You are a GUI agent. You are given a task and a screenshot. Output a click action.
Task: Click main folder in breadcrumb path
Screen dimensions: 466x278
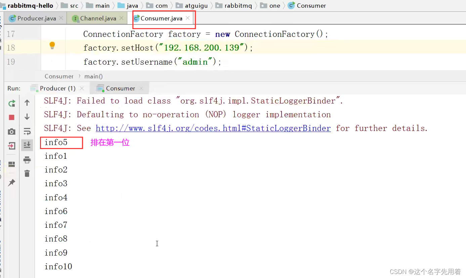(x=98, y=6)
